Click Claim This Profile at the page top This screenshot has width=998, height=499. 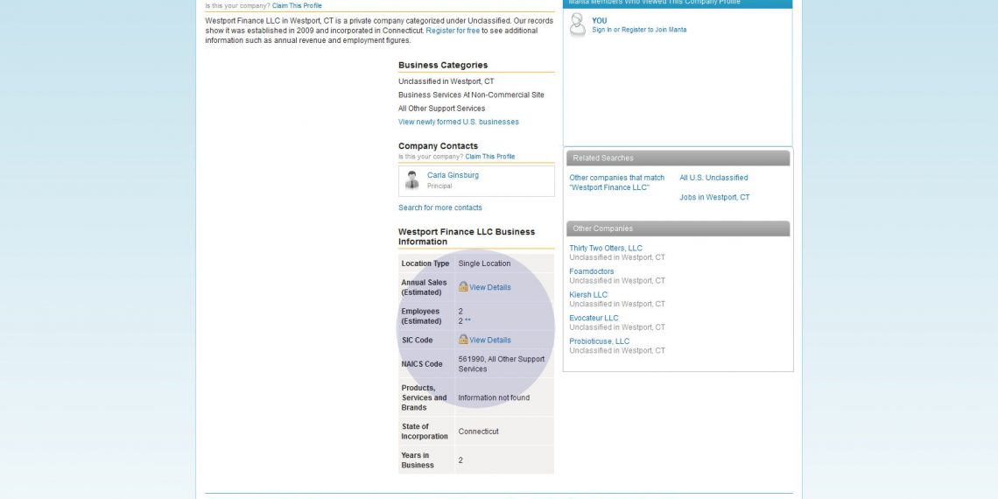(297, 5)
